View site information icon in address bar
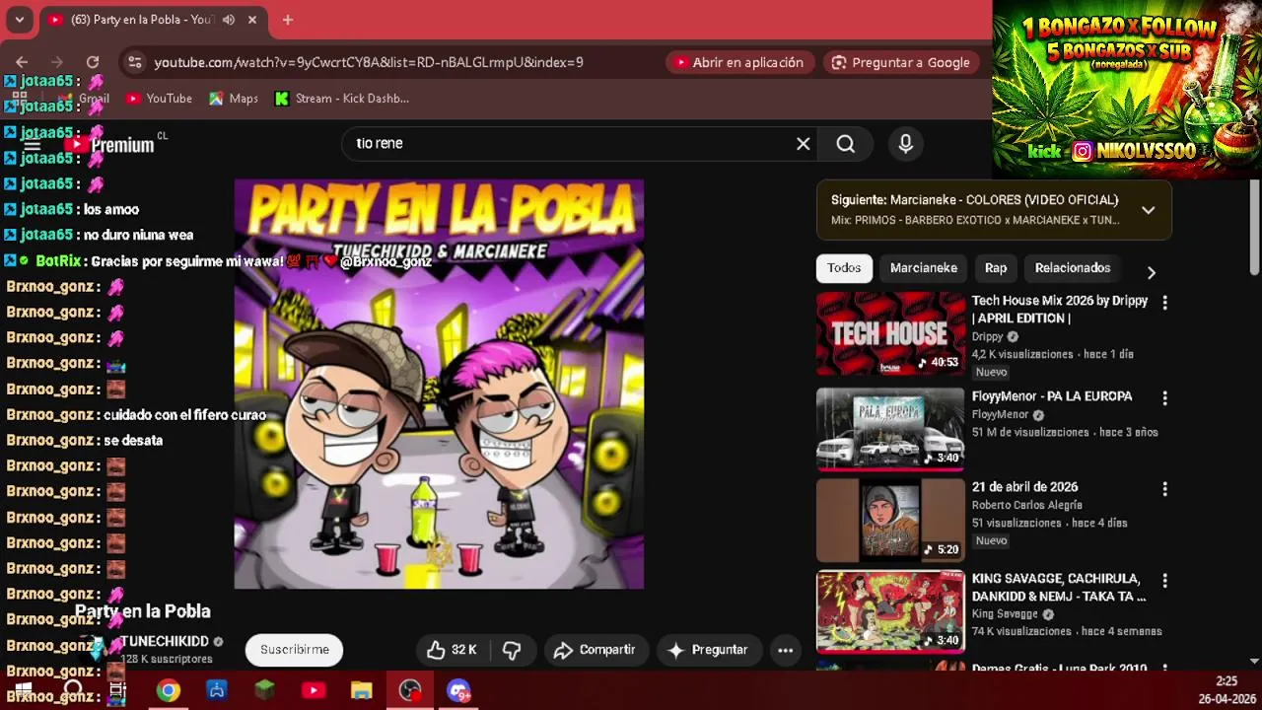1262x710 pixels. click(135, 62)
